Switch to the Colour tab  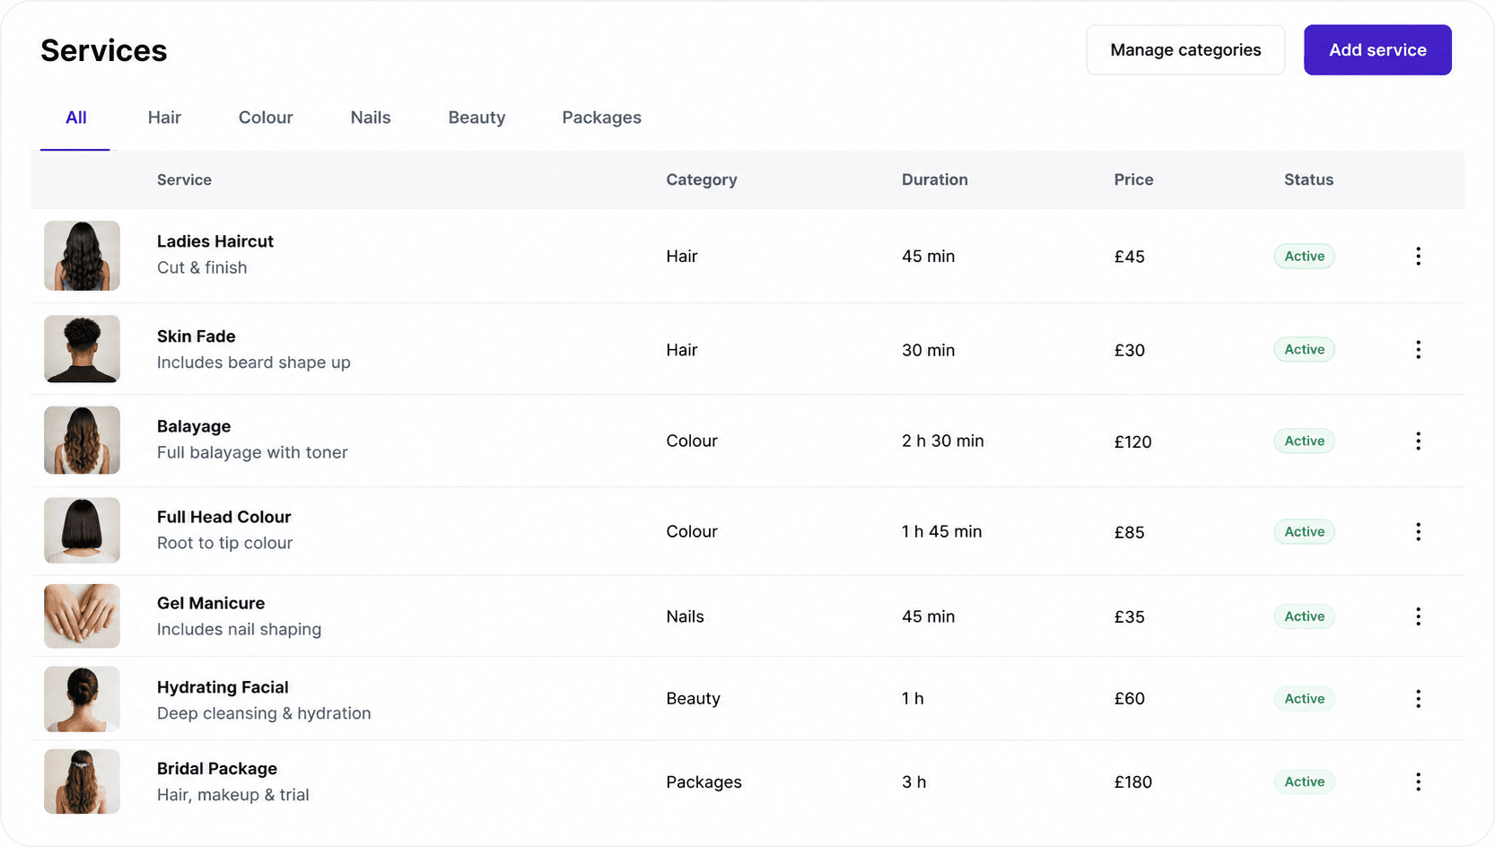tap(266, 118)
